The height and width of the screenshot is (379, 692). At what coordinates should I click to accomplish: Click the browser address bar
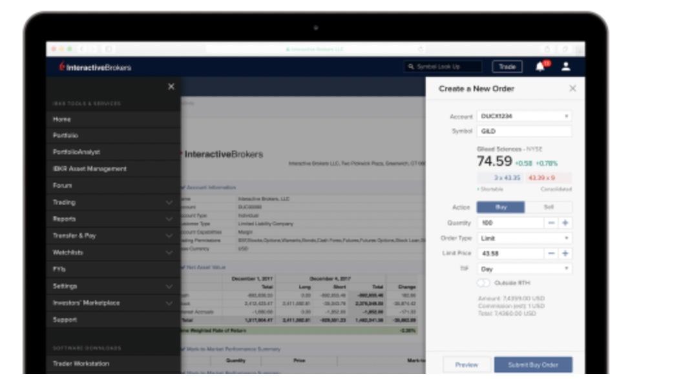(x=315, y=49)
